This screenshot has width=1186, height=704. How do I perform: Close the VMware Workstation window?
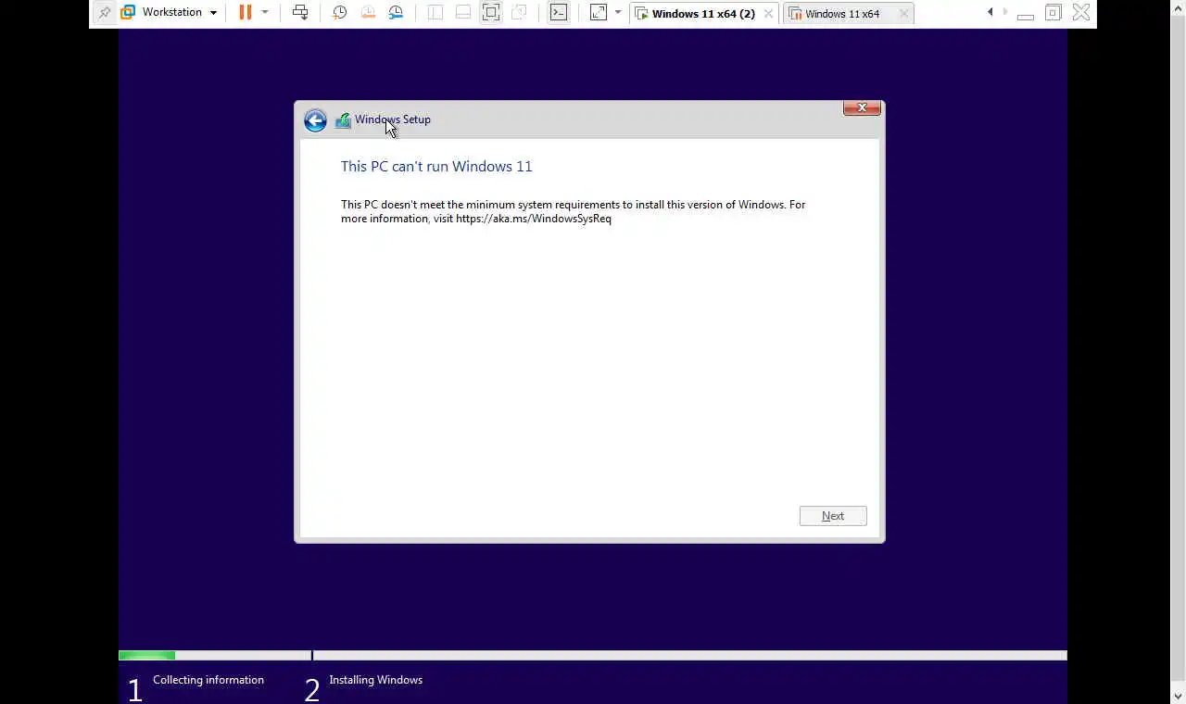pos(1080,13)
